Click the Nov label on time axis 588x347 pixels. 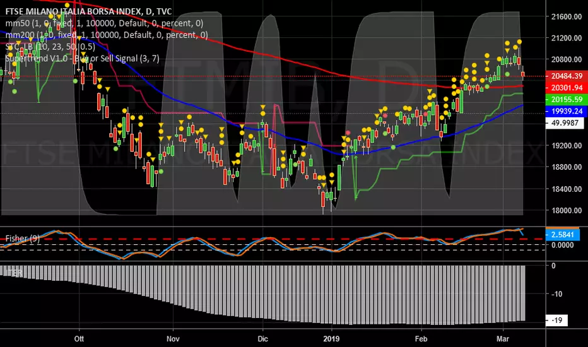[x=173, y=339]
